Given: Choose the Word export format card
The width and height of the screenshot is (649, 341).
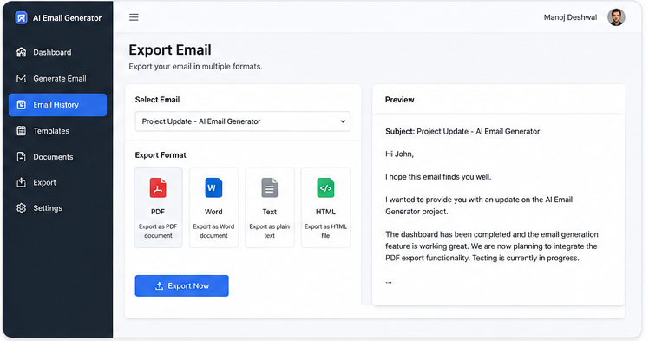Looking at the screenshot, I should point(213,207).
